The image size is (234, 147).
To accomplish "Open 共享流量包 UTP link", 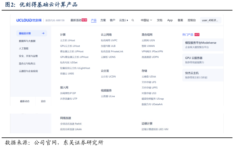I will (69, 98).
